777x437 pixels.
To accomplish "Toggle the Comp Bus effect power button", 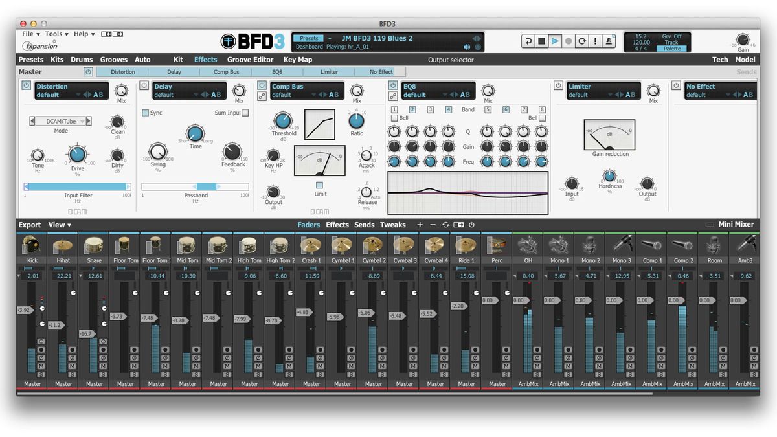I will (x=262, y=85).
